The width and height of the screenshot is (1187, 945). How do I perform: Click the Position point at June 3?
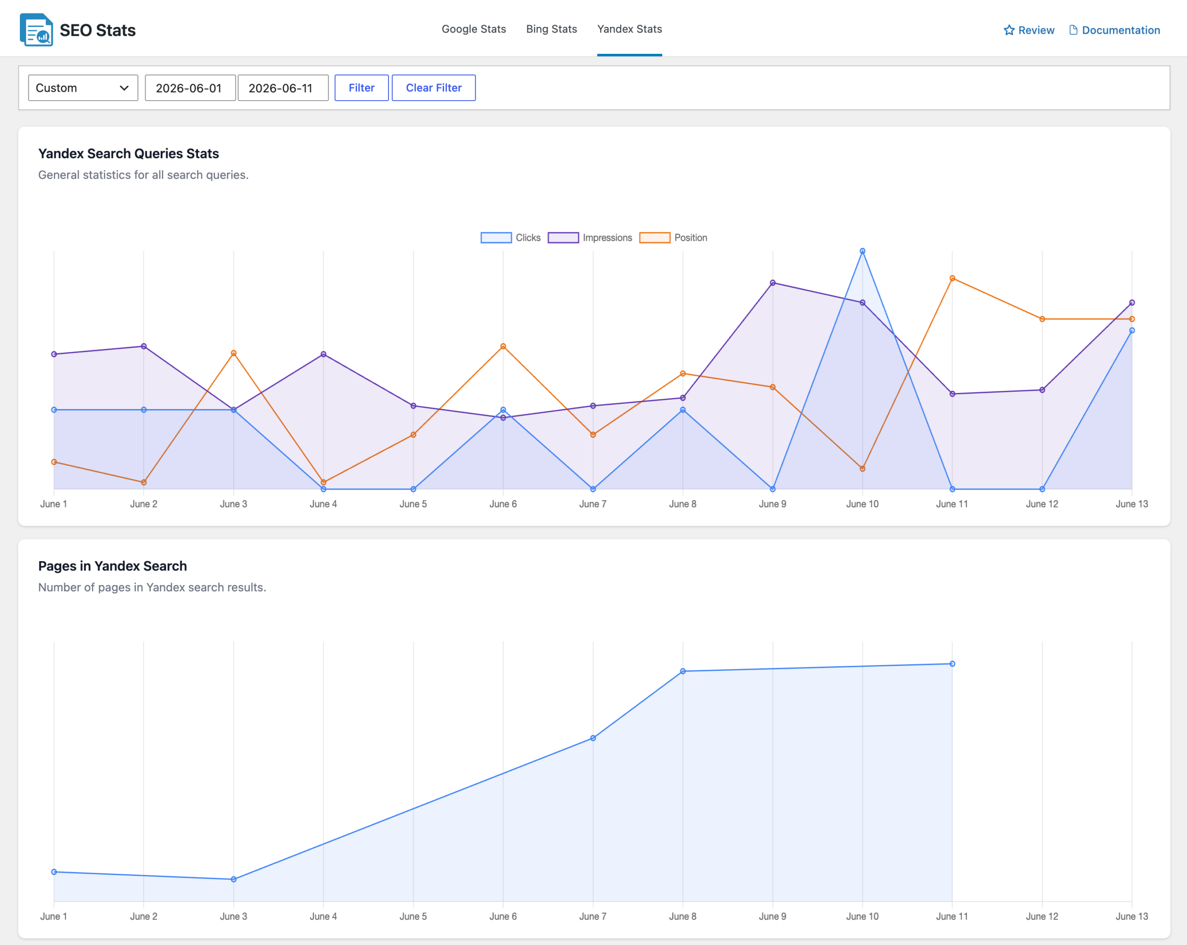coord(233,353)
